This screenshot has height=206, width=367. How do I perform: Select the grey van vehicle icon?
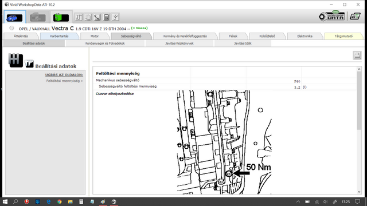pos(38,17)
